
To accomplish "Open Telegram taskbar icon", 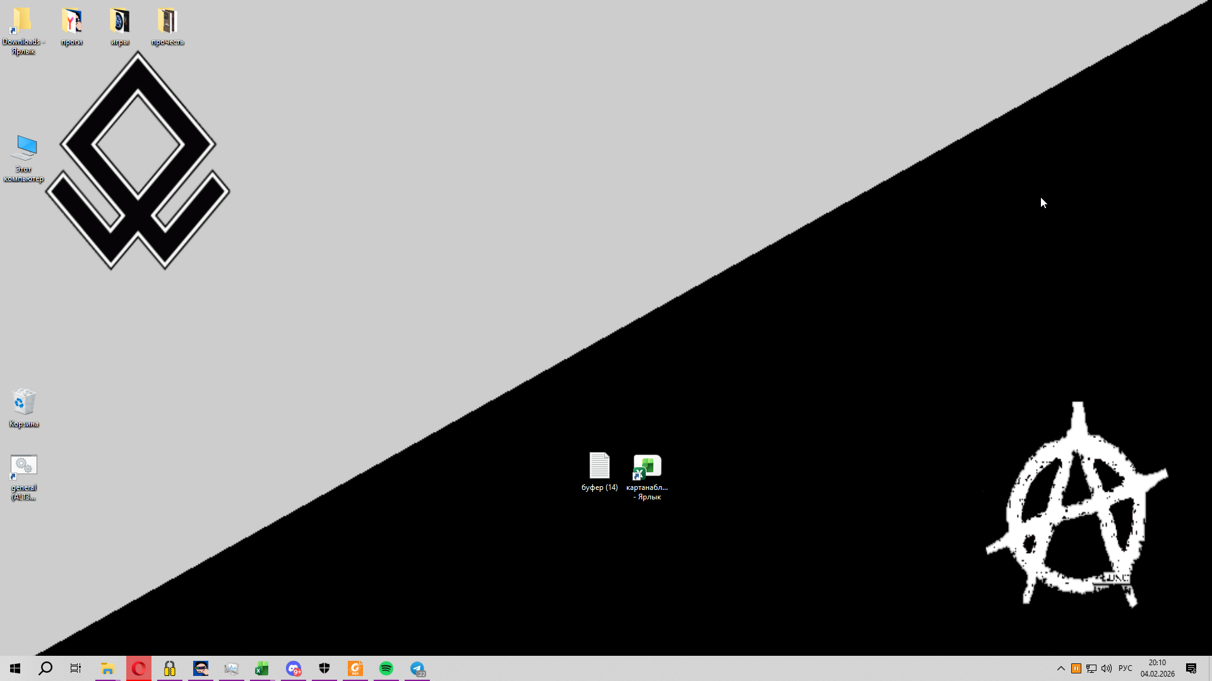I will (417, 668).
